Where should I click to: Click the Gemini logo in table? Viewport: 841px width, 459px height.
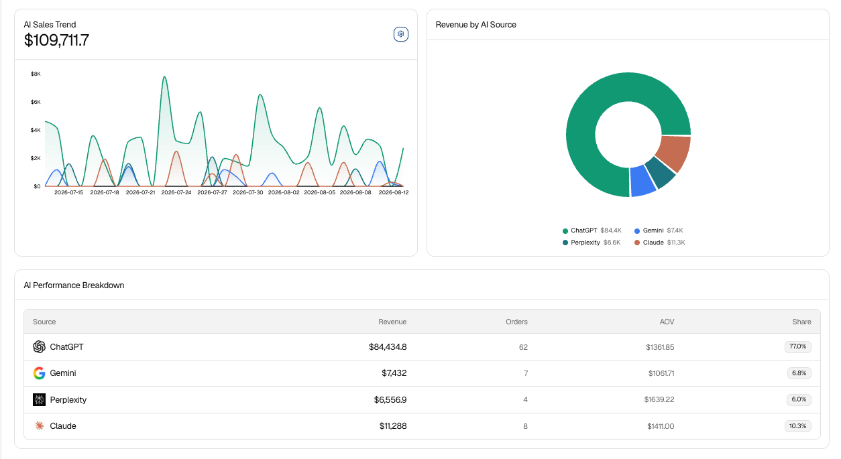point(39,373)
